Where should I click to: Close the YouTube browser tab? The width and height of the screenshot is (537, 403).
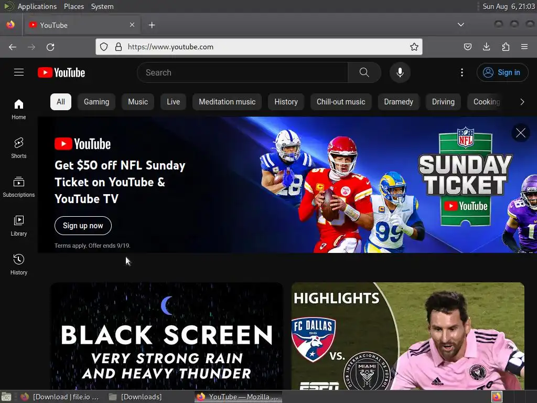[132, 25]
